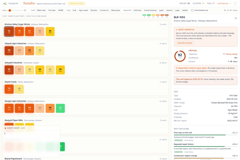The height and width of the screenshot is (160, 240).
Task: Open boiler tile 67 in Krishna Valley
Action: (29, 32)
